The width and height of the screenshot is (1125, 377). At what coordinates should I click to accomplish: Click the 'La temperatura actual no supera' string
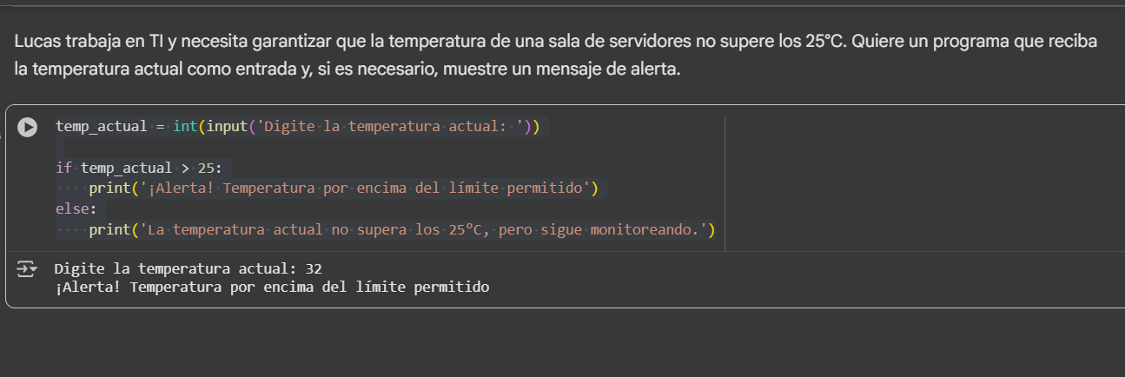pyautogui.click(x=421, y=229)
